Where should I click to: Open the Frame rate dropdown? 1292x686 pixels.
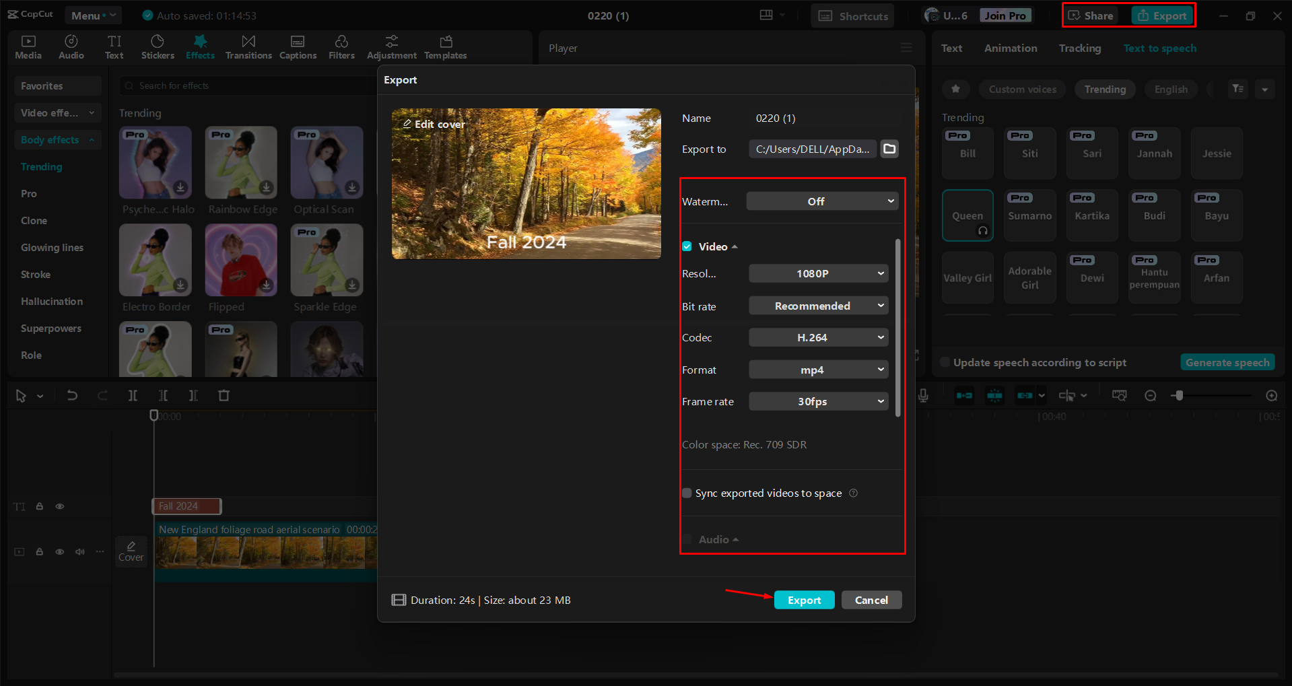818,401
